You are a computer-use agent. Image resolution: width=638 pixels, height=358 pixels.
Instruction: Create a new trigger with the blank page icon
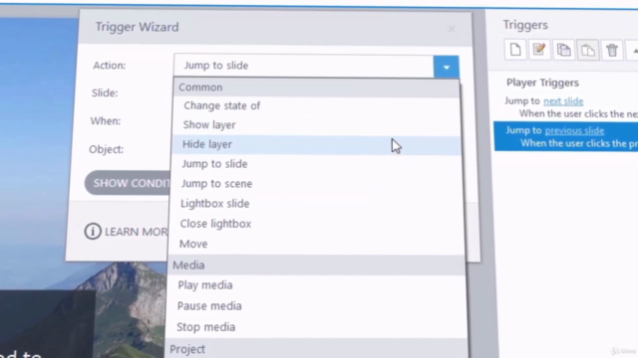(515, 50)
